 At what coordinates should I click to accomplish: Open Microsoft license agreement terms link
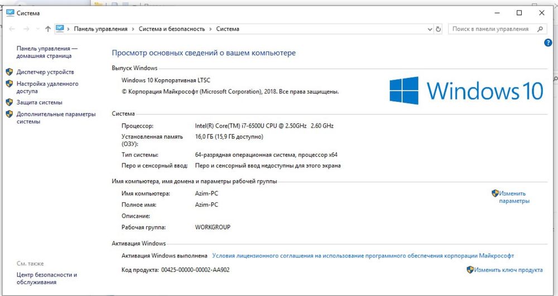pos(363,256)
